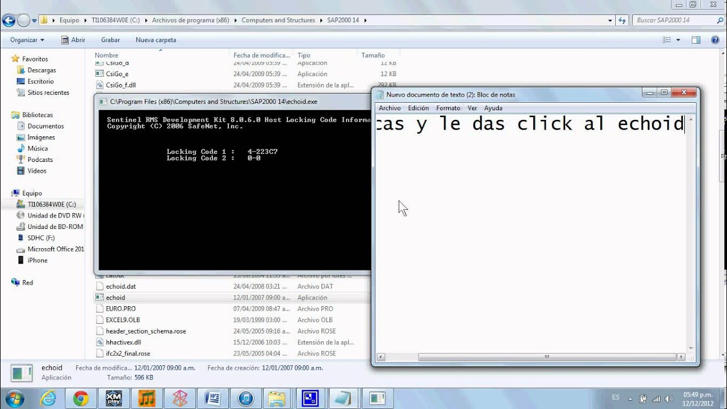Viewport: 727px width, 409px height.
Task: Open the address bar history dropdown
Action: pyautogui.click(x=610, y=20)
